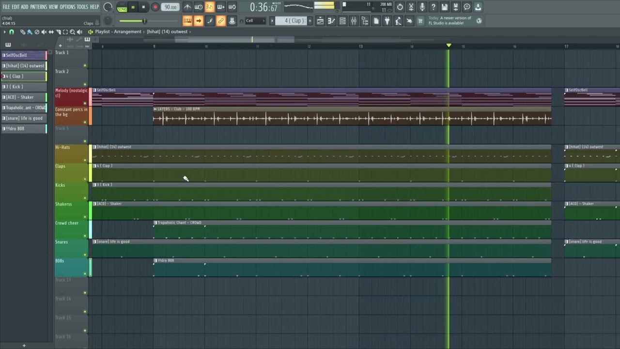Click the stamp icon beside the link button
620x349 pixels.
tap(232, 21)
